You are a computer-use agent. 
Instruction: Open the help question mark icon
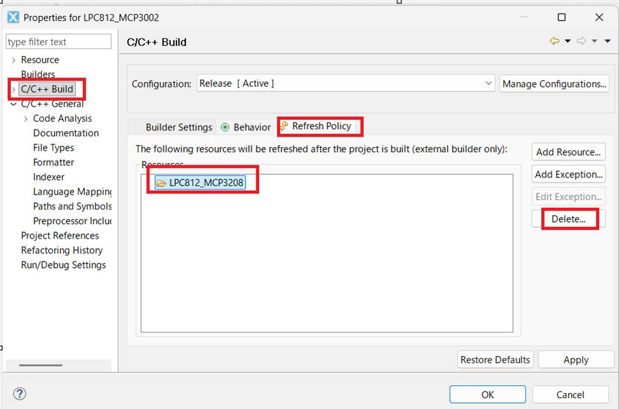[x=20, y=394]
